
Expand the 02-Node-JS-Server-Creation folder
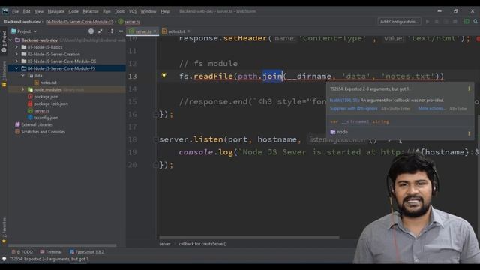pos(16,54)
